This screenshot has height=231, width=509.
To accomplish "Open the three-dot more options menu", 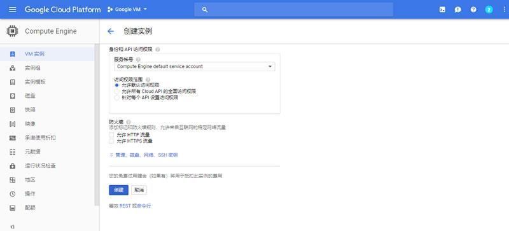I will [503, 10].
